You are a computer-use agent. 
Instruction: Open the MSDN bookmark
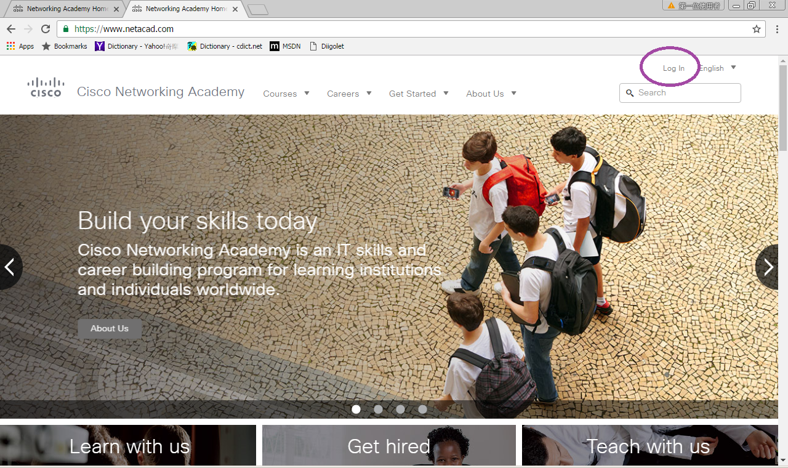(285, 46)
